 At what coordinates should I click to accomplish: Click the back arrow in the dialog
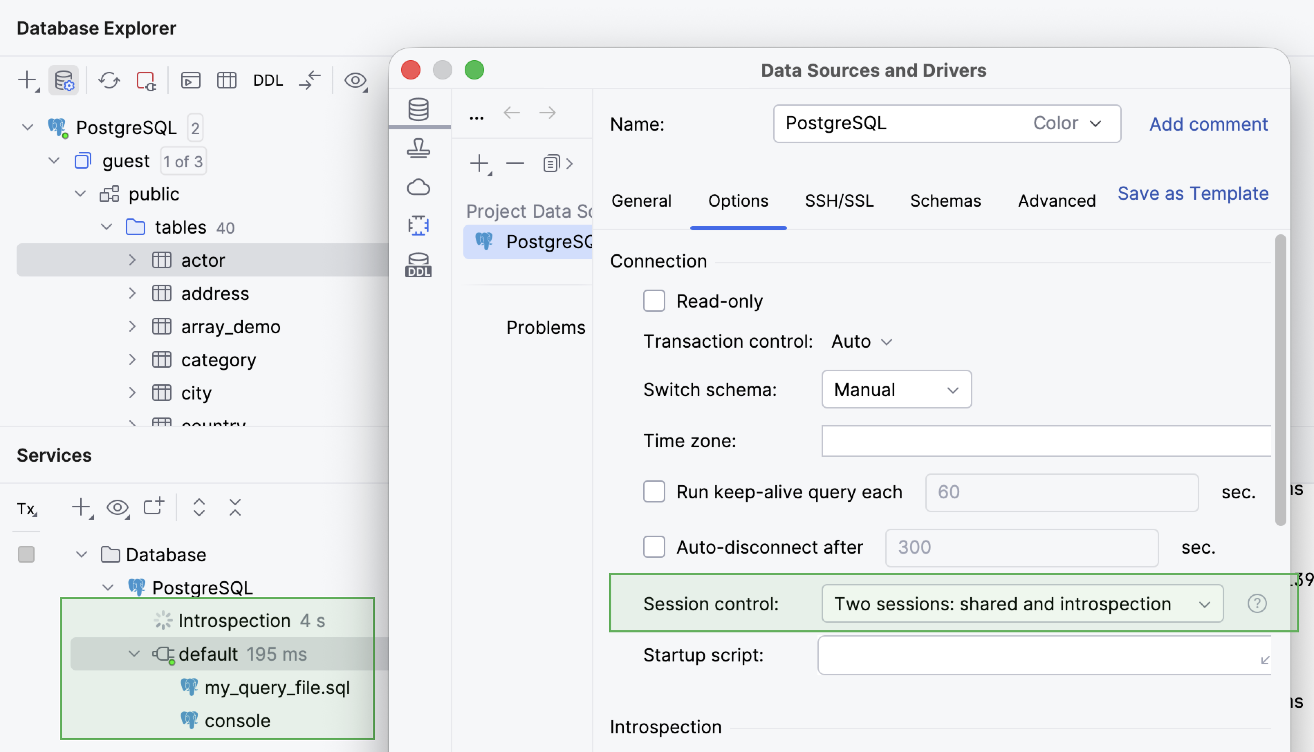511,113
